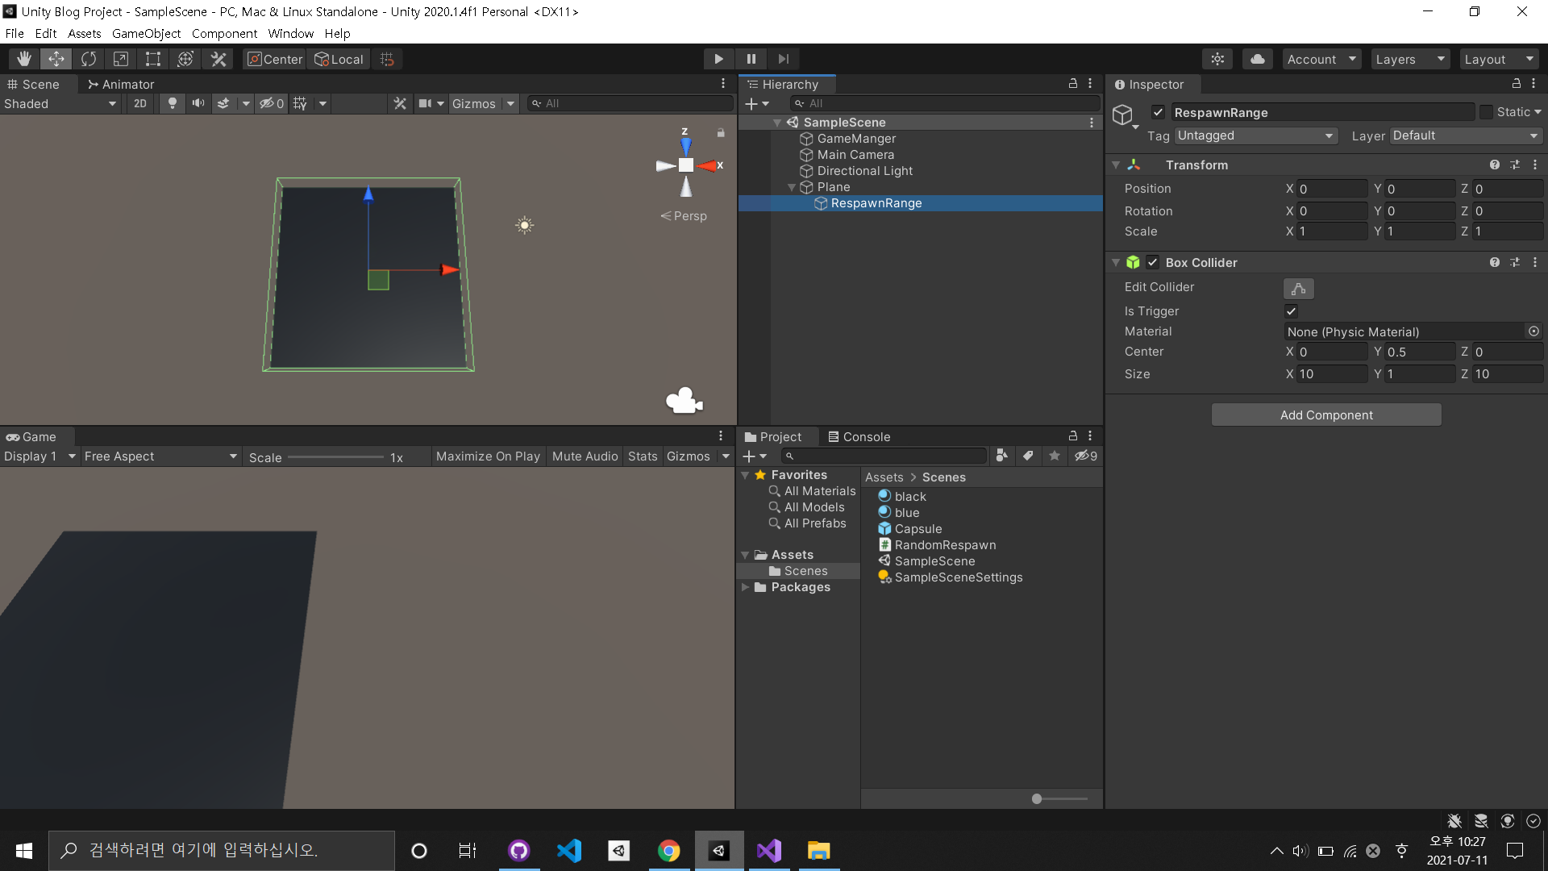Toggle hidden packages visibility count
The height and width of the screenshot is (871, 1548).
(1086, 456)
